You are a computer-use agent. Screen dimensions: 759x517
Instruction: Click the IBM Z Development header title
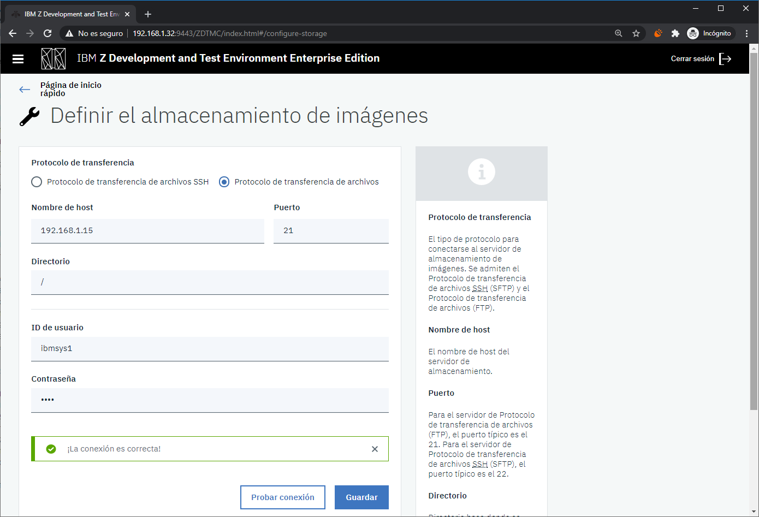(x=228, y=58)
